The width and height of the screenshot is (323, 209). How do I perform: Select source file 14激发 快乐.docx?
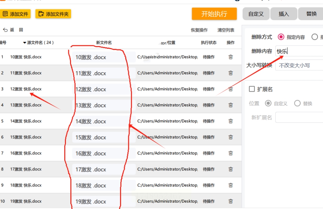[26, 121]
